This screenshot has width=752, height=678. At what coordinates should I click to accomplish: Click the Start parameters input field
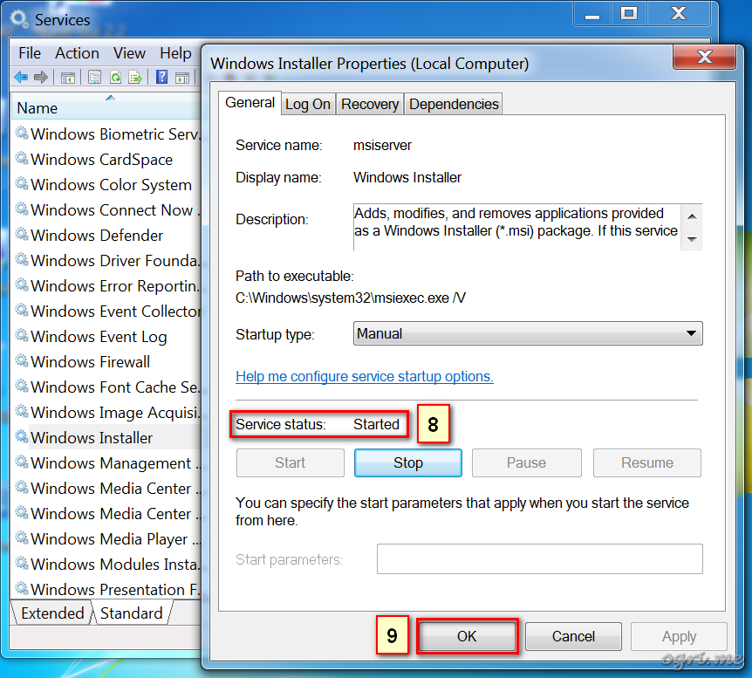[539, 559]
